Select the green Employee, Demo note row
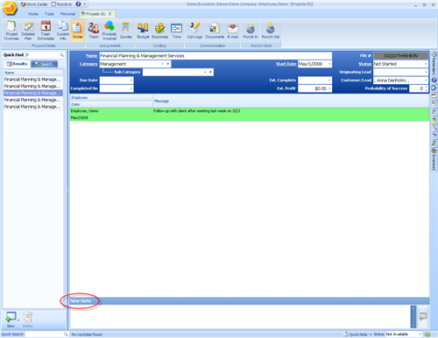This screenshot has height=338, width=438. (250, 115)
